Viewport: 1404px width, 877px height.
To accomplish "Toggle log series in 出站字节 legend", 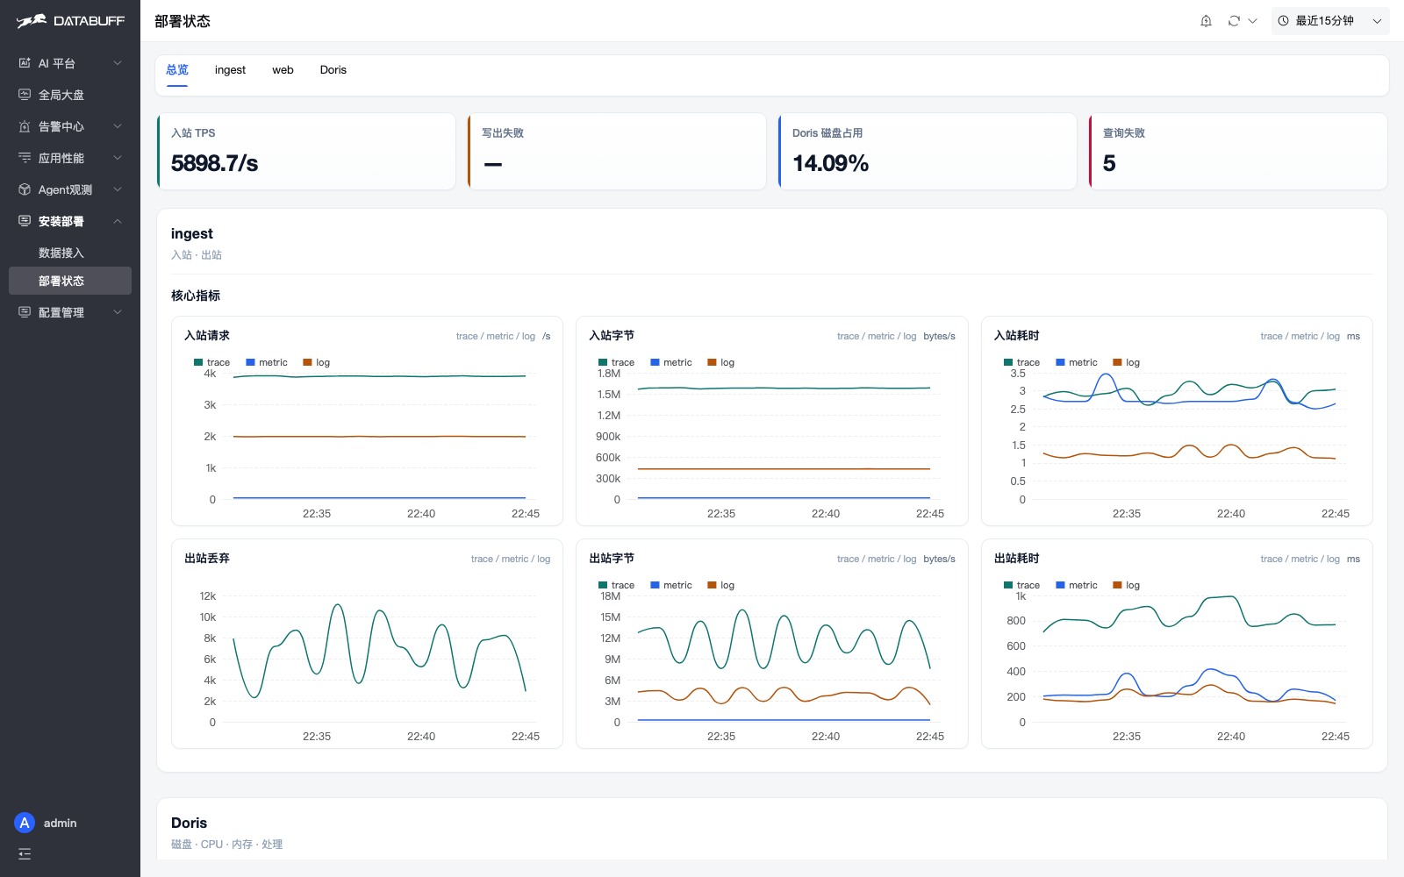I will click(721, 585).
